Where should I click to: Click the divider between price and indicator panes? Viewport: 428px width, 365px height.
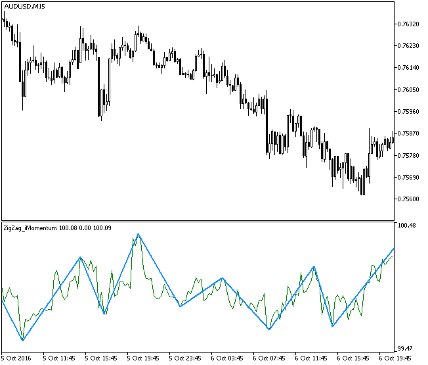[197, 221]
